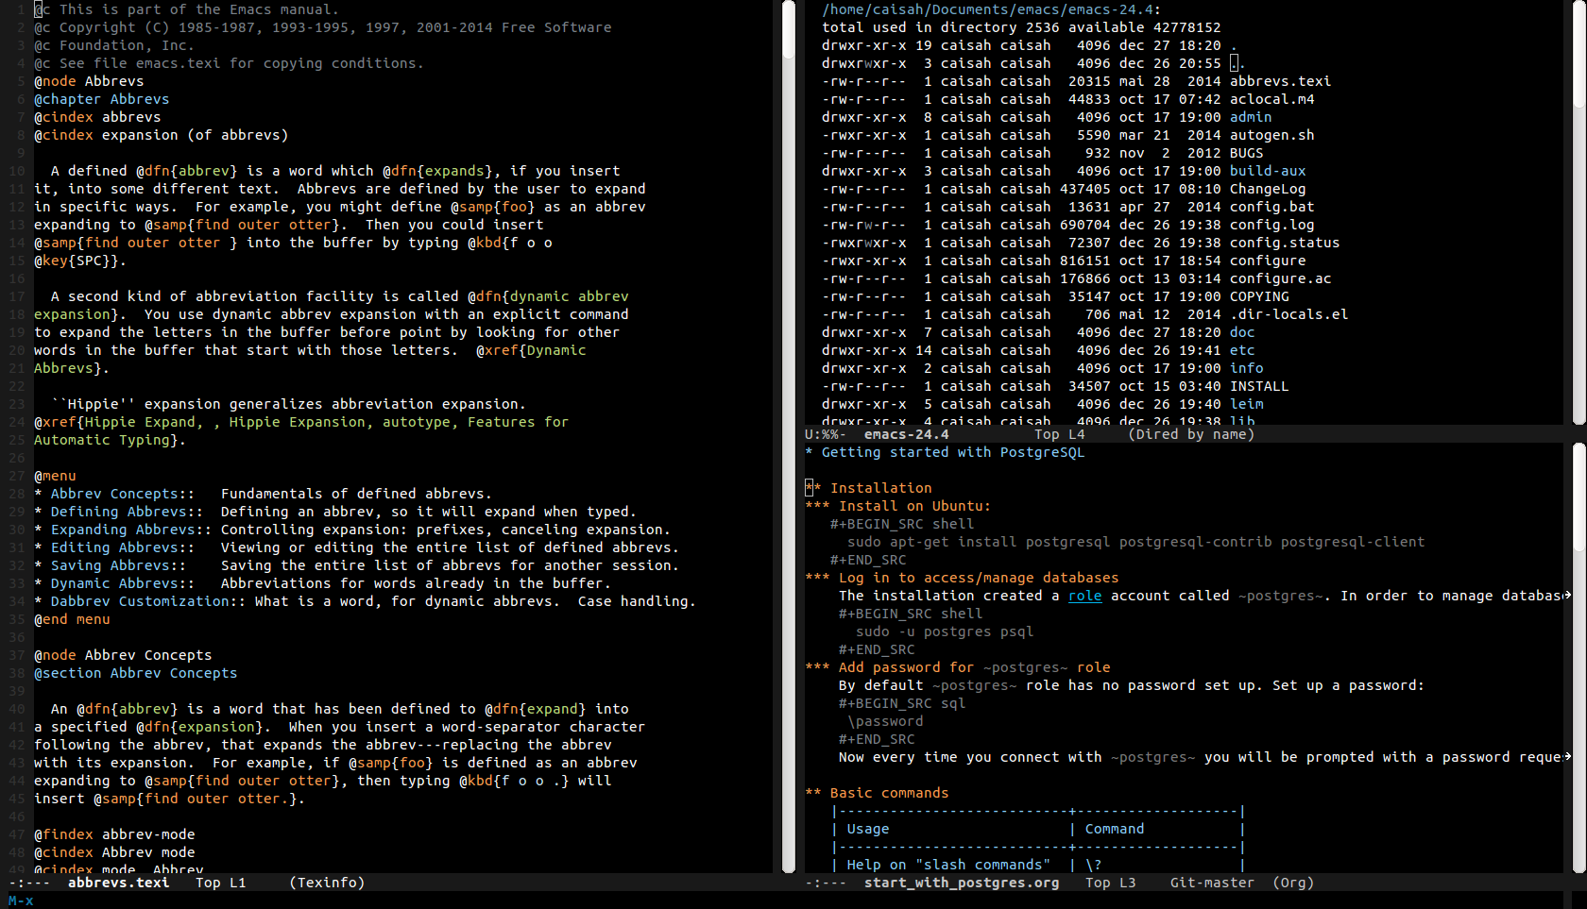1587x909 pixels.
Task: Click scrollbar of the Org window
Action: [x=1578, y=658]
